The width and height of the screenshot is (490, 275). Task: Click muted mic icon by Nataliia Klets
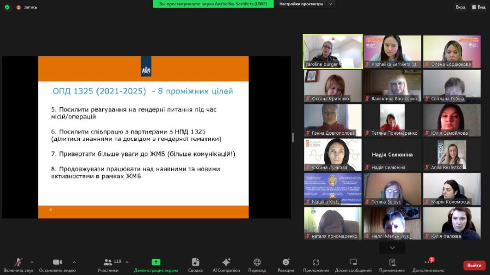[x=308, y=202]
